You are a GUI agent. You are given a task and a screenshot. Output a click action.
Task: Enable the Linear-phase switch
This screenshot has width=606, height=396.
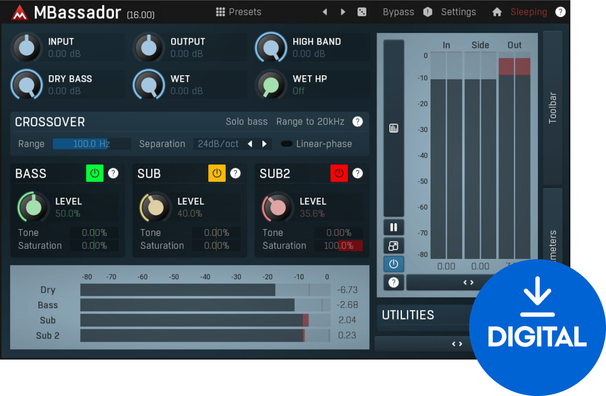coord(287,144)
